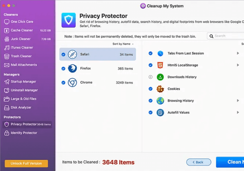Select '365 Items' count on Firefox row
Viewport: 244px width, 171px height.
point(125,69)
